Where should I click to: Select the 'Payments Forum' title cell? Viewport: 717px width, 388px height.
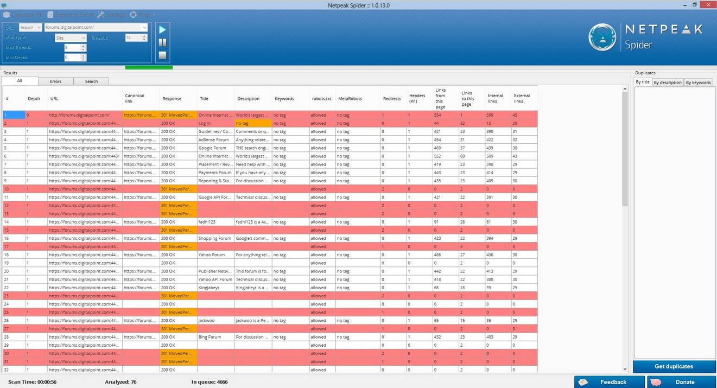click(215, 173)
